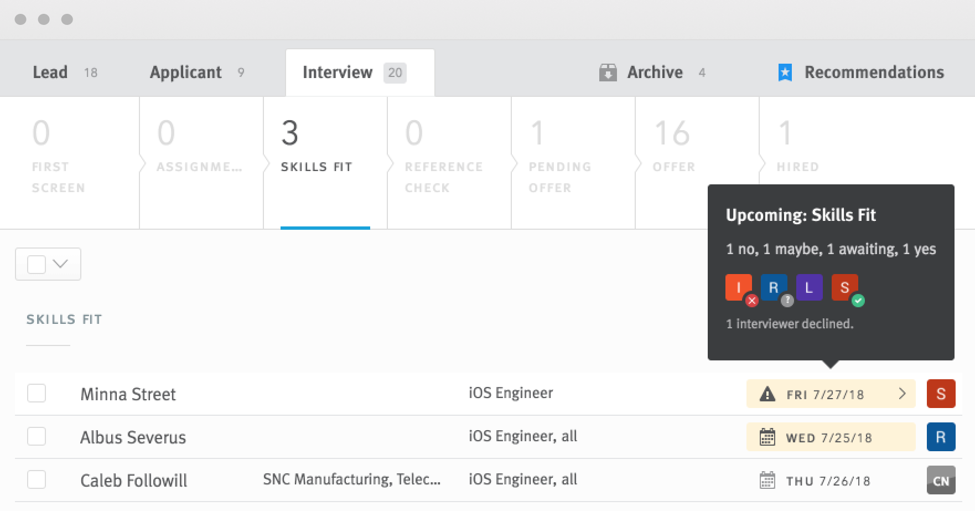The width and height of the screenshot is (975, 511).
Task: Click the blue R avatar on Albus Severus row
Action: coord(941,437)
